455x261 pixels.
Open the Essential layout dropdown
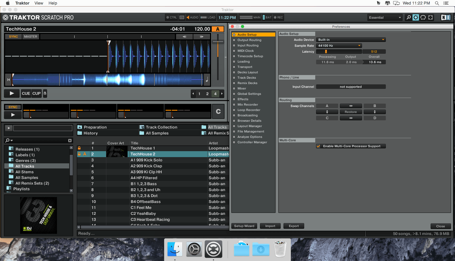coord(385,18)
